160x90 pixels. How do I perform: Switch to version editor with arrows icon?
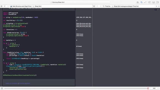point(145,2)
